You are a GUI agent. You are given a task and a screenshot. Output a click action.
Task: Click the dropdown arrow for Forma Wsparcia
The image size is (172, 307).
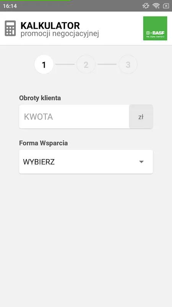pyautogui.click(x=141, y=162)
